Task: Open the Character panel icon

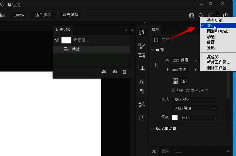Action: (x=142, y=82)
